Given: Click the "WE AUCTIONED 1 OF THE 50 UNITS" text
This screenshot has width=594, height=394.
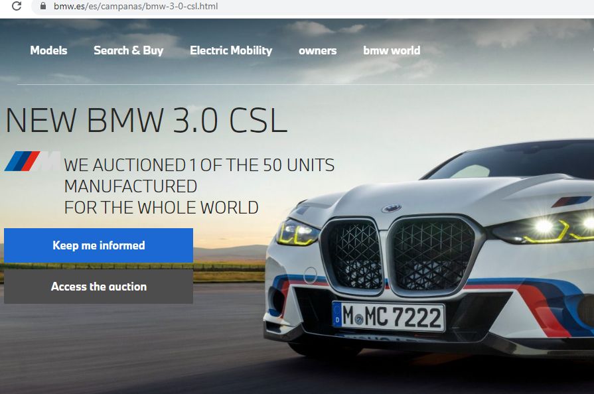Looking at the screenshot, I should click(199, 165).
